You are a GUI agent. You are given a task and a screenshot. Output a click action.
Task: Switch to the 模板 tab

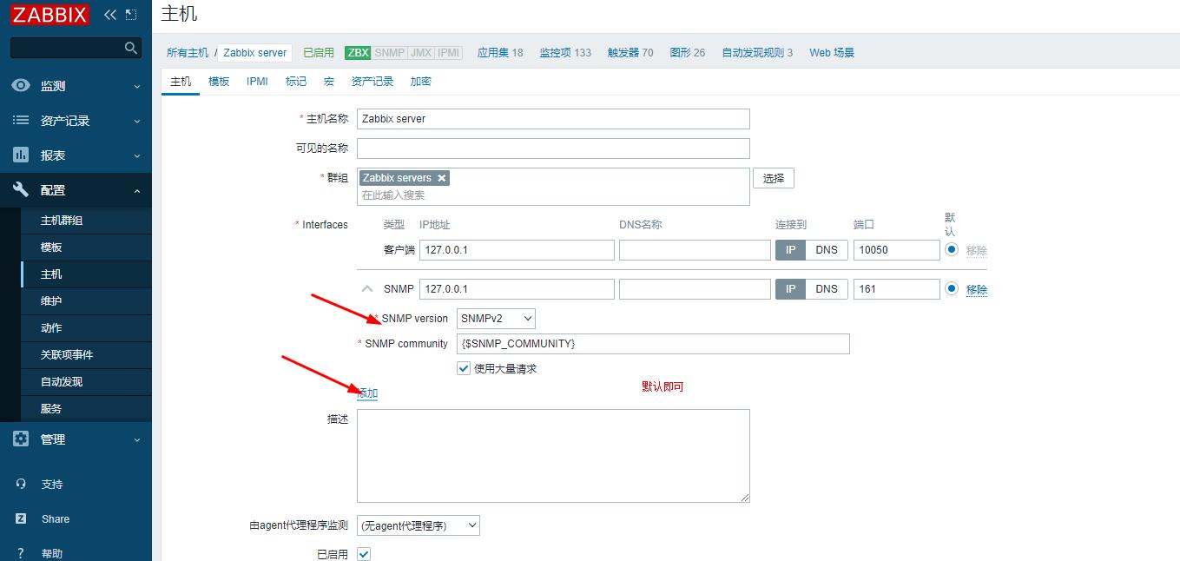point(219,81)
